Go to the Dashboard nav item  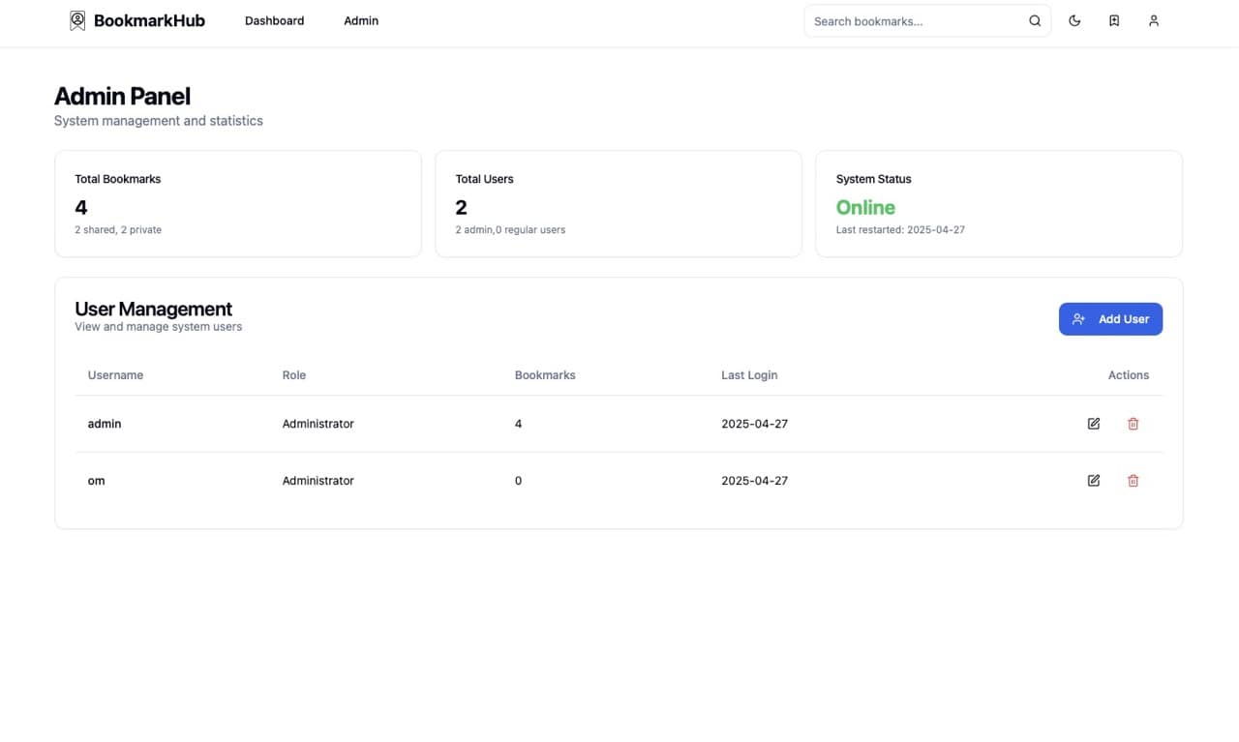point(274,21)
